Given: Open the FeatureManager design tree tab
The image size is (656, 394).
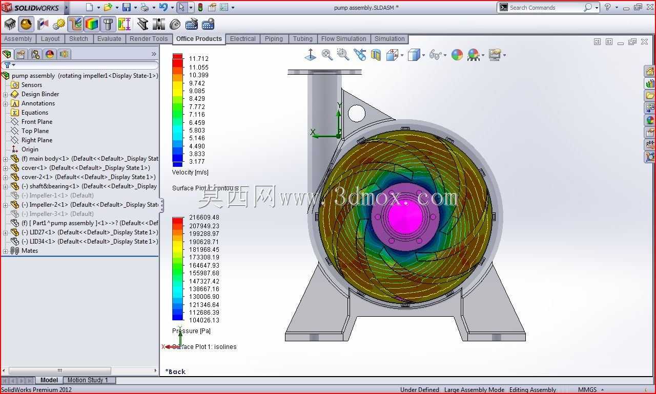Looking at the screenshot, I should pyautogui.click(x=7, y=54).
